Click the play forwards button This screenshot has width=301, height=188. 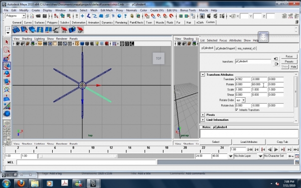coord(276,149)
